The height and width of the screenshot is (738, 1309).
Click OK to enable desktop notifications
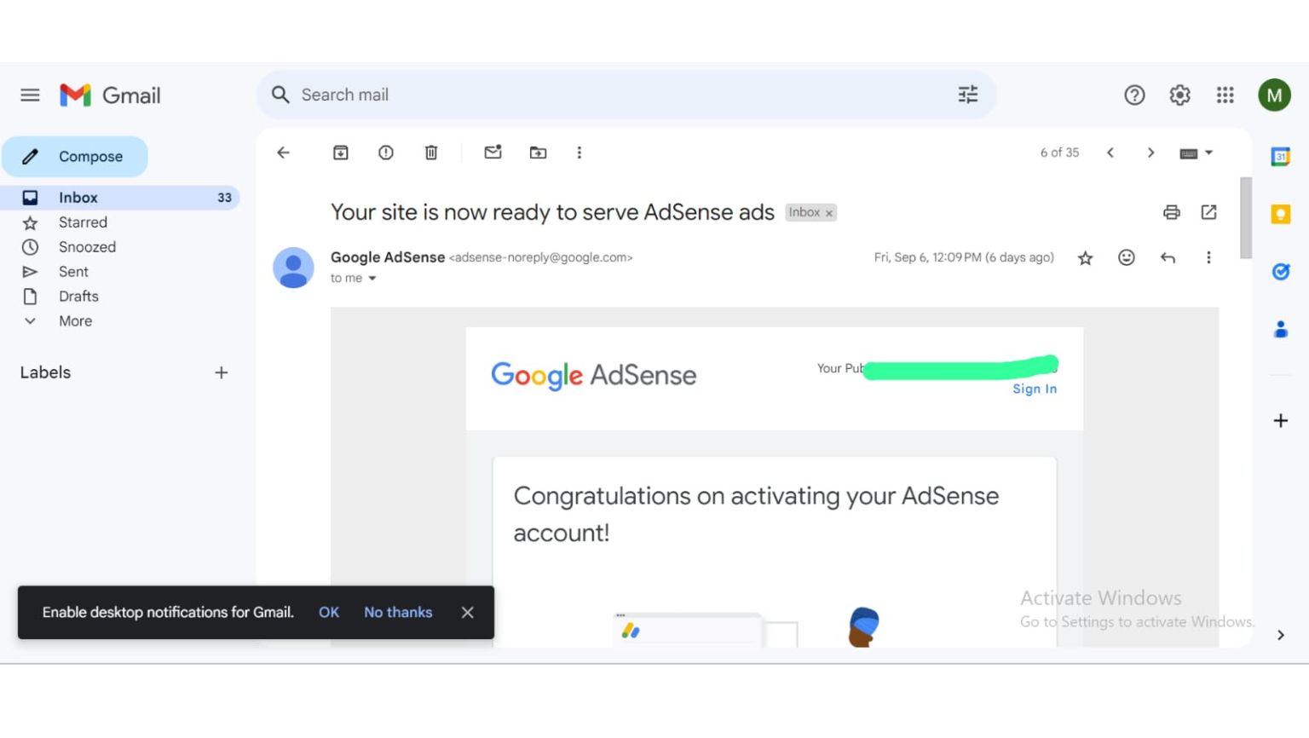pyautogui.click(x=329, y=612)
